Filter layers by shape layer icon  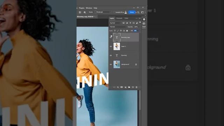(134, 23)
